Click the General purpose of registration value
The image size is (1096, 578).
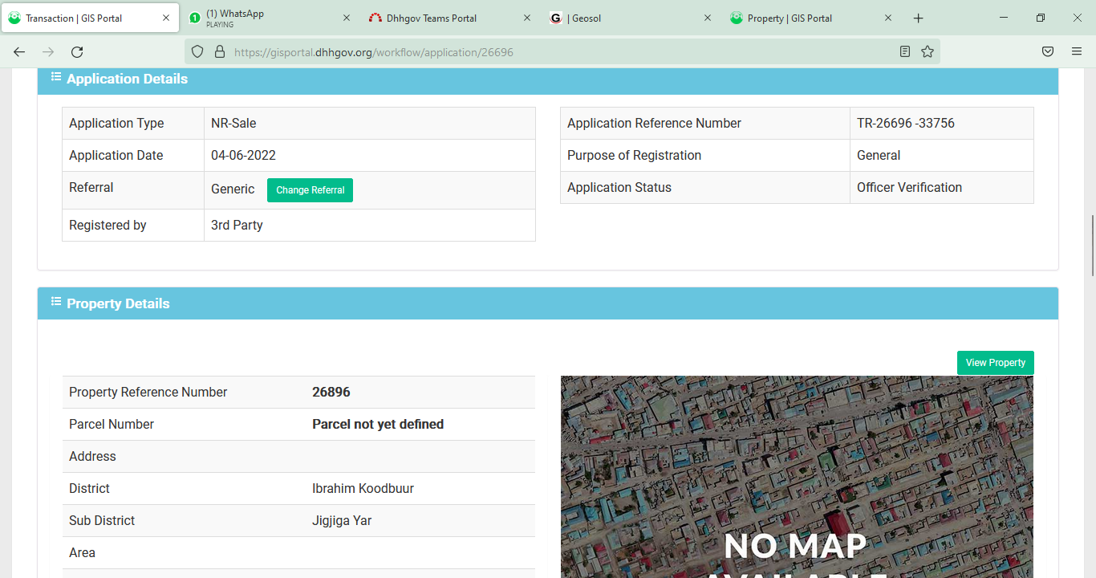879,155
